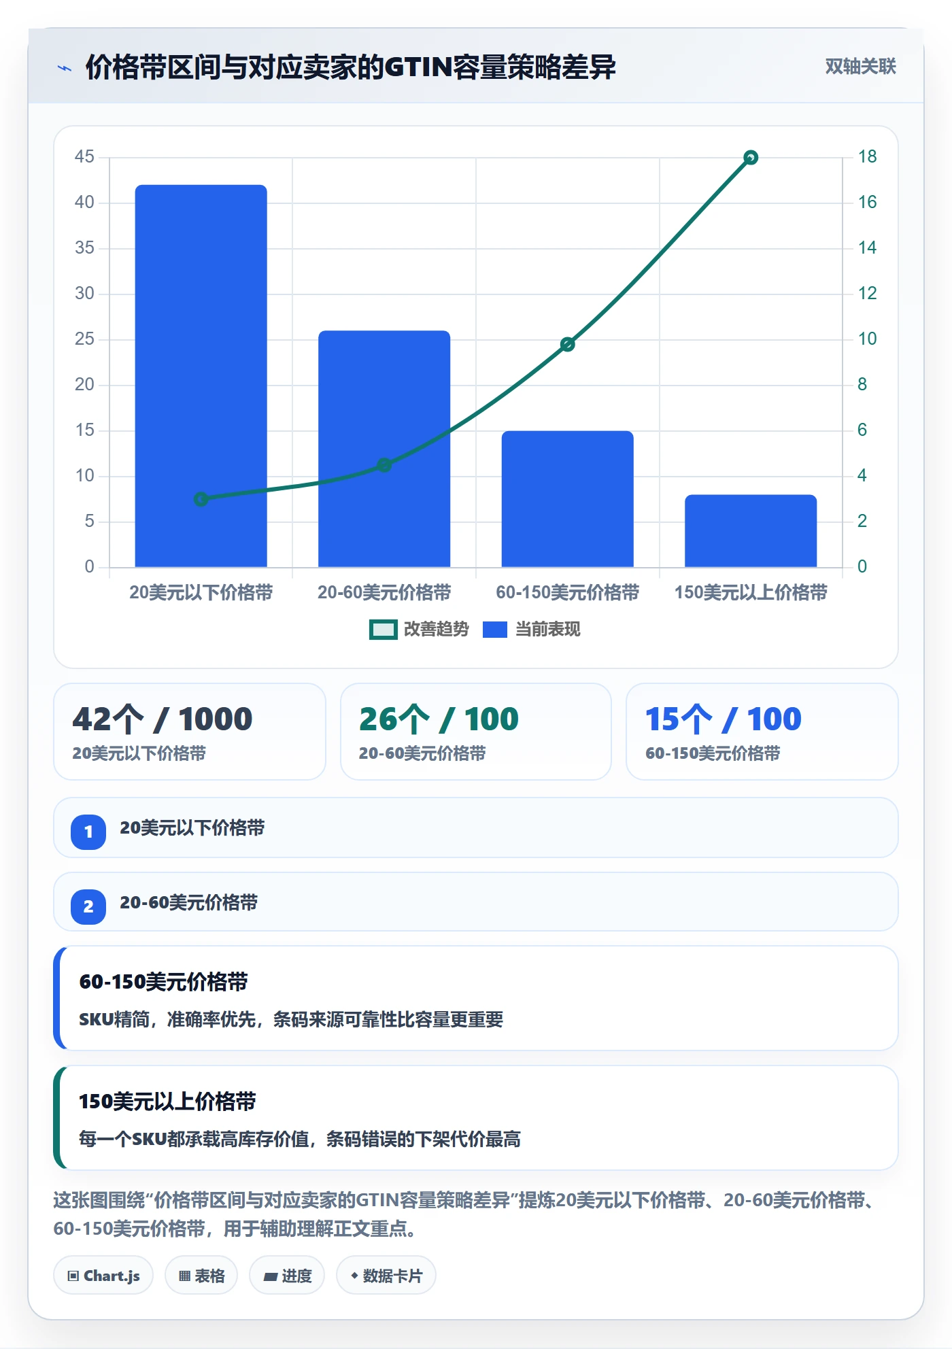Click the 每一个SKU都承载高库存价值 description text
Image resolution: width=952 pixels, height=1349 pixels.
point(300,1139)
